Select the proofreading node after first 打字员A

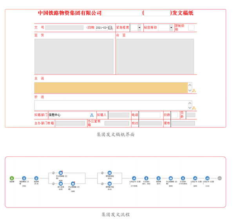pos(158,178)
